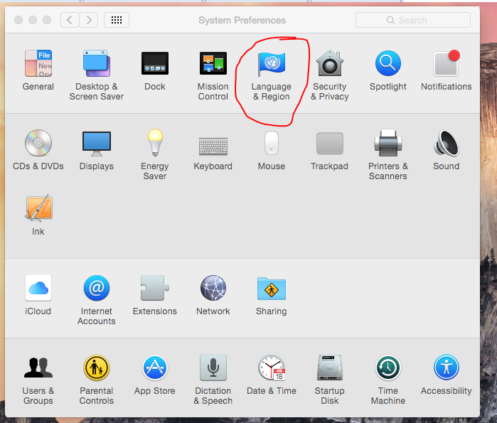
Task: Open the Network preferences pane
Action: (213, 288)
